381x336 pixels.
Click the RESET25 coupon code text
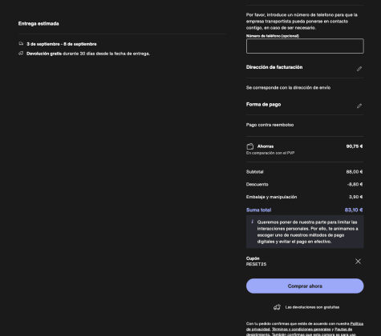tap(256, 264)
